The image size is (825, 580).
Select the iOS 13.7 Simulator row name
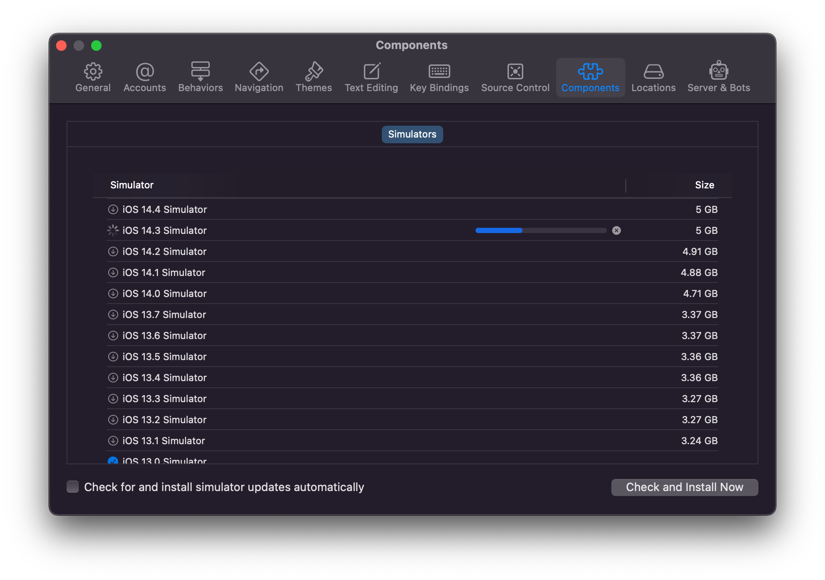(x=164, y=315)
